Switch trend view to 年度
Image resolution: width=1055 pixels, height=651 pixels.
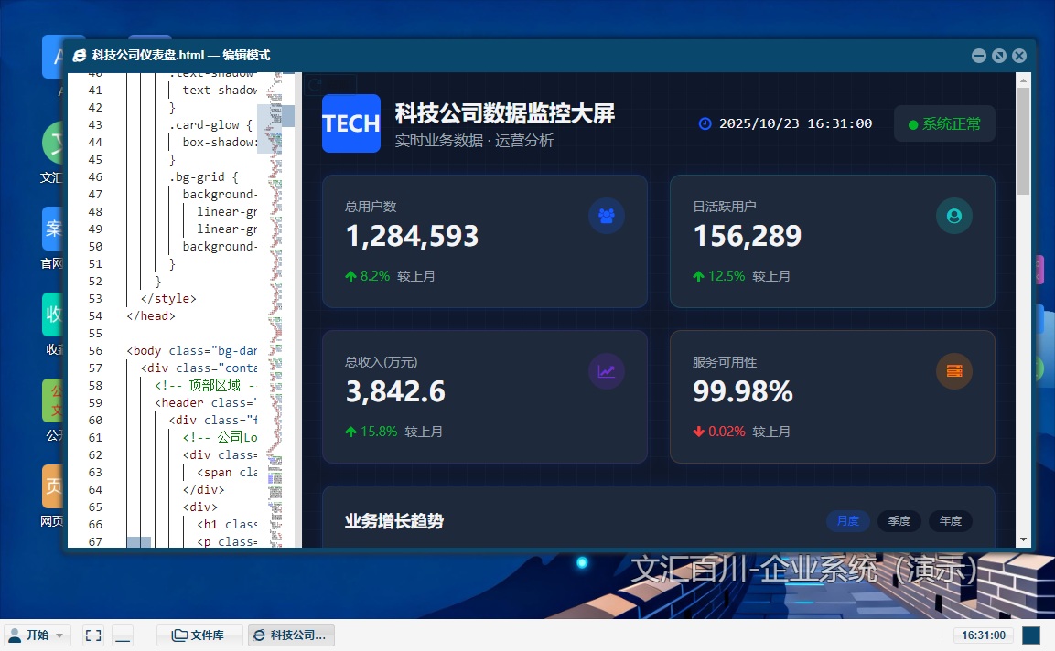[951, 521]
